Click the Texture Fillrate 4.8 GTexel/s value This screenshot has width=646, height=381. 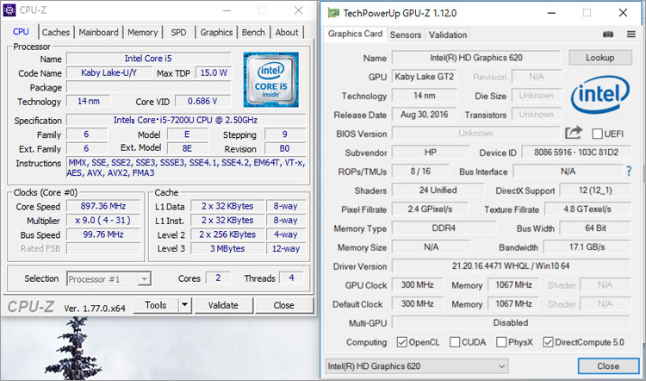(587, 209)
